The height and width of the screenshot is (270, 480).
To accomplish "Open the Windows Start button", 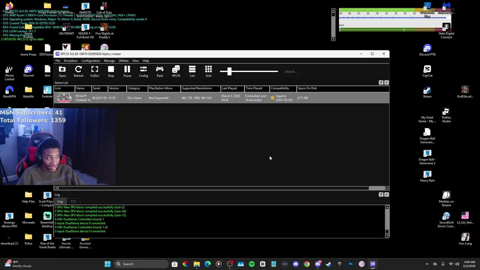I will (108, 264).
